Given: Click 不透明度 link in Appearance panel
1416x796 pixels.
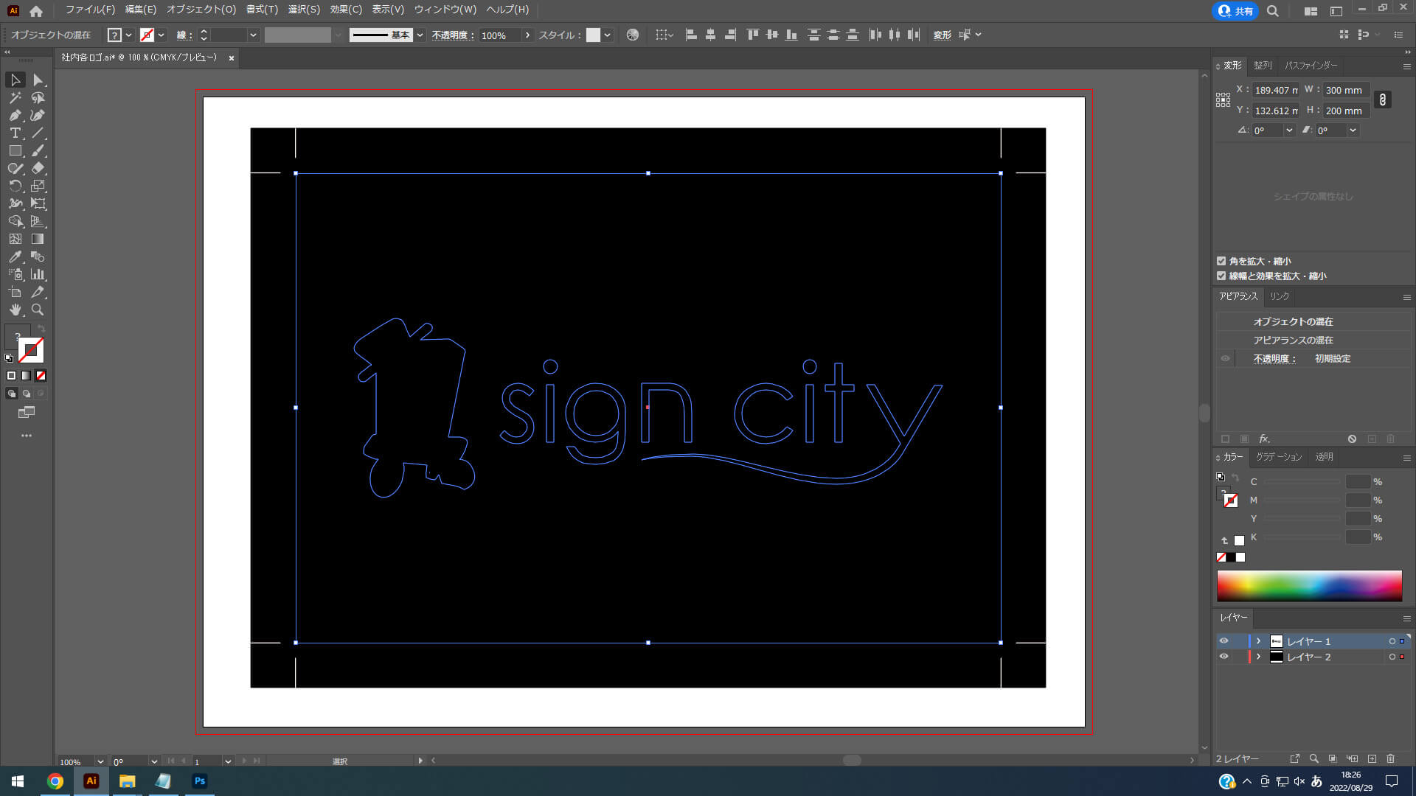Looking at the screenshot, I should tap(1274, 359).
